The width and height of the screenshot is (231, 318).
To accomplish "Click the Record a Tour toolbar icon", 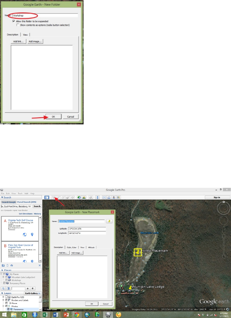I will pyautogui.click(x=72, y=197).
